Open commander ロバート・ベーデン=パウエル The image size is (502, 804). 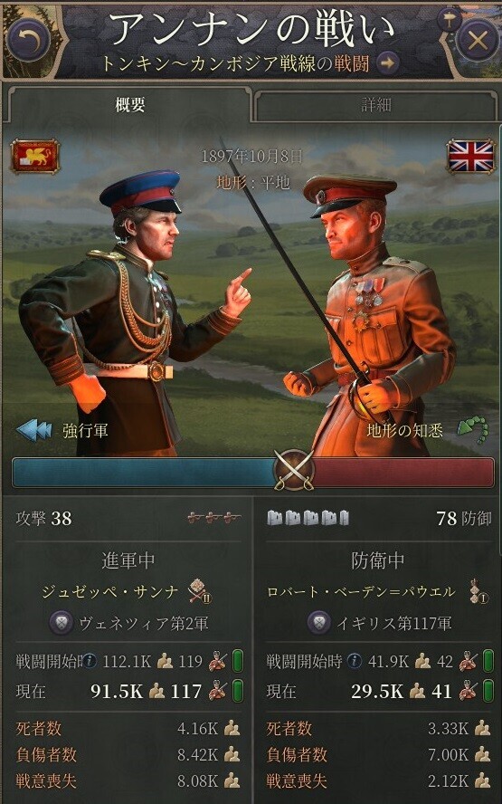[x=361, y=592]
